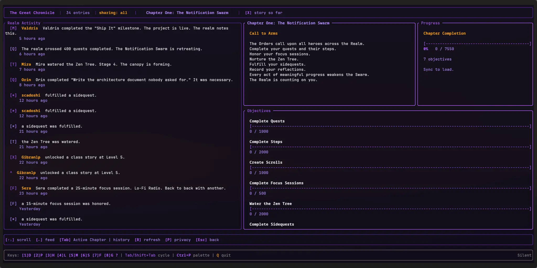
Task: Click the Complete Steps progress bar
Action: pyautogui.click(x=390, y=147)
